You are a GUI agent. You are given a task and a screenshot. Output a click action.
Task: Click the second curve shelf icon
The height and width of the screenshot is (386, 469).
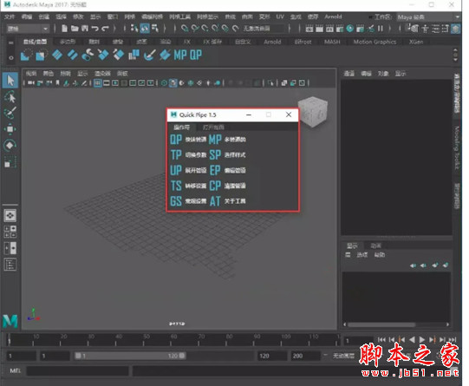click(42, 56)
